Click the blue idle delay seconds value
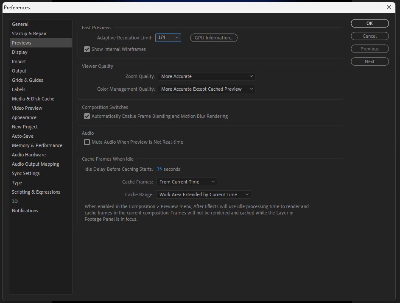400x303 pixels. pos(159,169)
